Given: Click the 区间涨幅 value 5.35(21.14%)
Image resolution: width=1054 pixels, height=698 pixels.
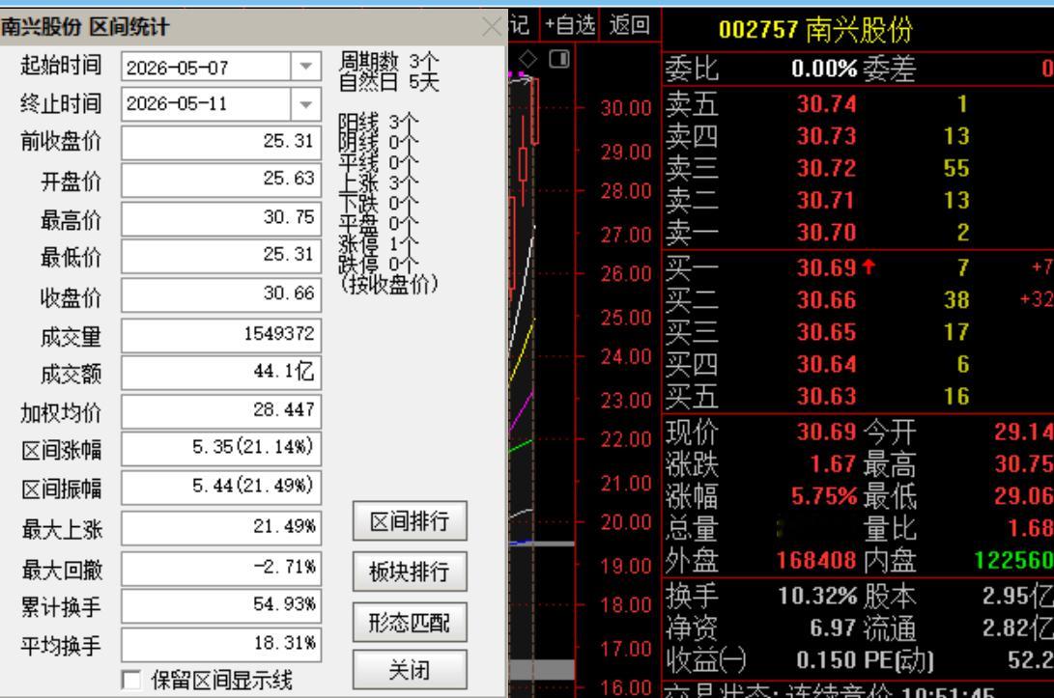Looking at the screenshot, I should (x=221, y=448).
